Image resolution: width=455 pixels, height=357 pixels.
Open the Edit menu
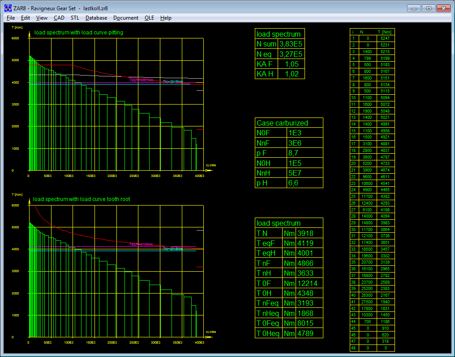[x=26, y=18]
